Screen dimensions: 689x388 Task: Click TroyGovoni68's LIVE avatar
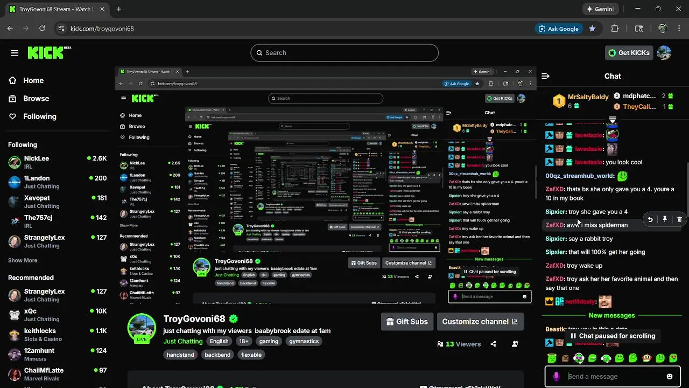click(142, 328)
